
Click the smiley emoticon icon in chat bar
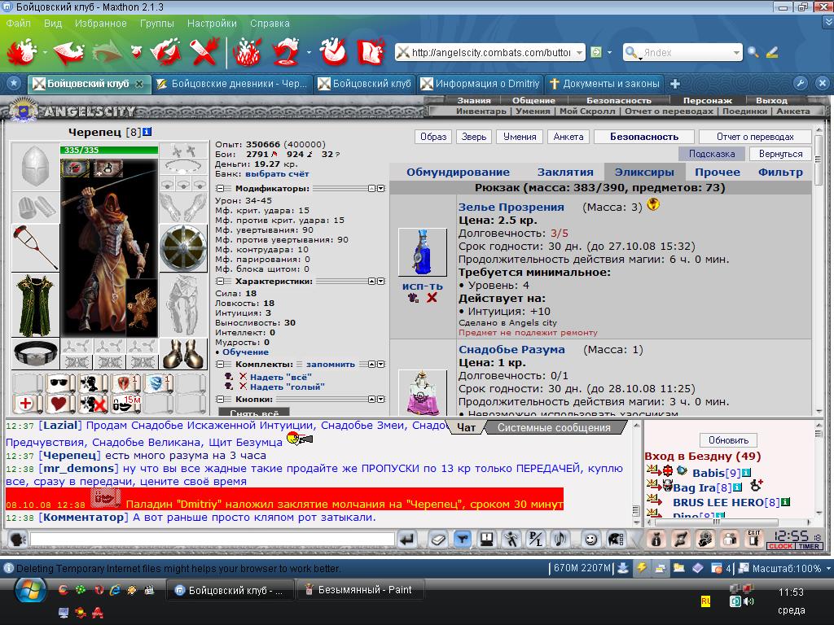coord(590,540)
